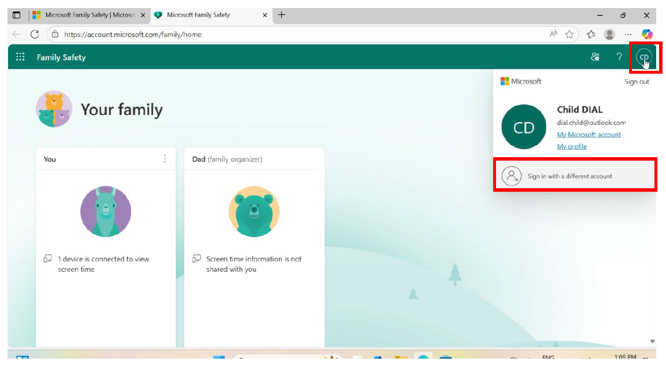Image resolution: width=666 pixels, height=365 pixels.
Task: Open a new browser tab
Action: 282,15
